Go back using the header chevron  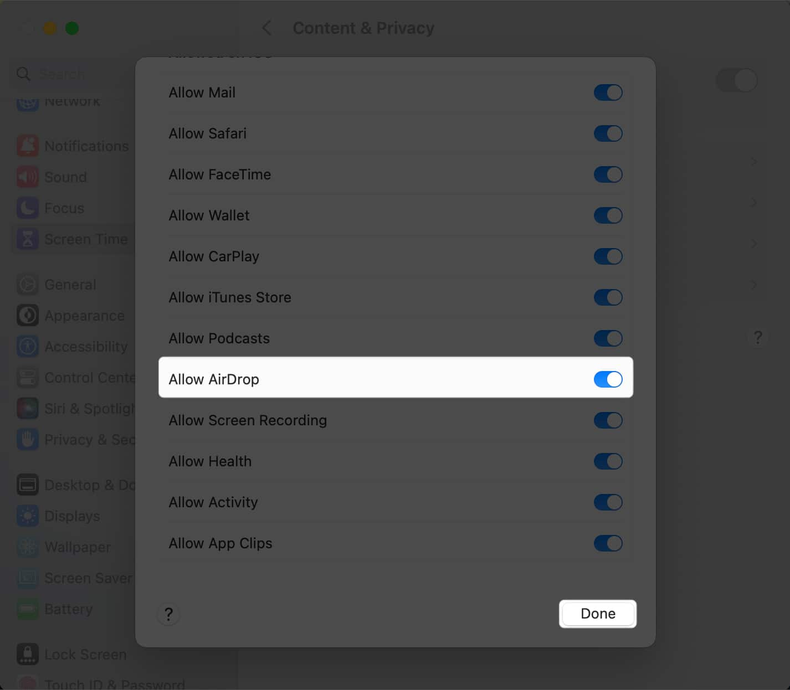tap(267, 28)
